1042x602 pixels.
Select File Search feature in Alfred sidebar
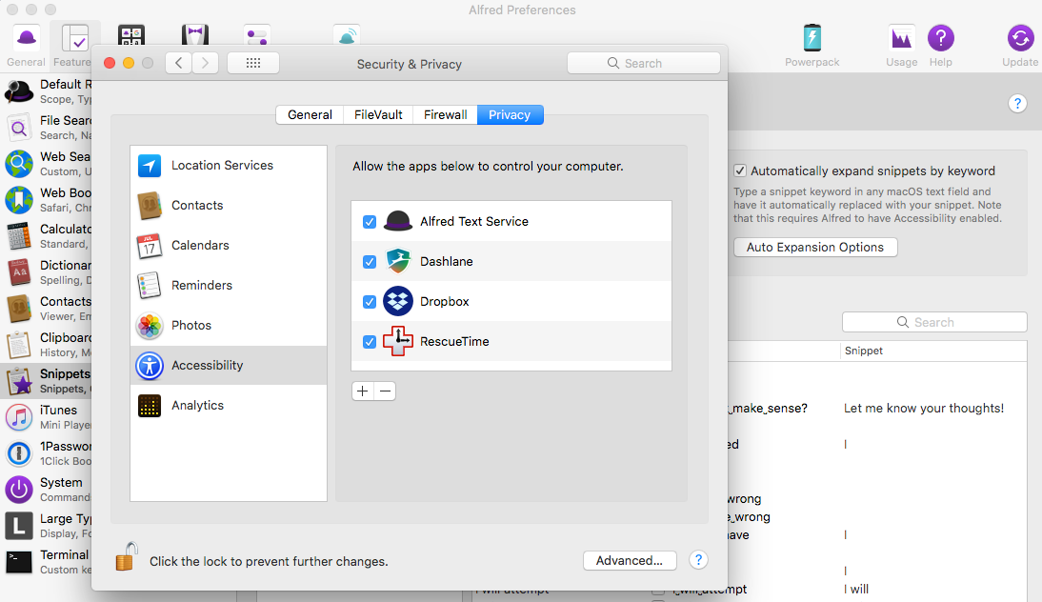(46, 127)
